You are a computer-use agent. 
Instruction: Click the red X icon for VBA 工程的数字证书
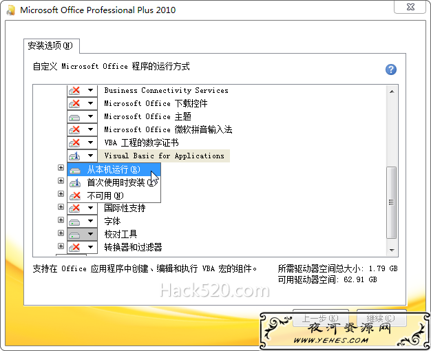tap(74, 142)
